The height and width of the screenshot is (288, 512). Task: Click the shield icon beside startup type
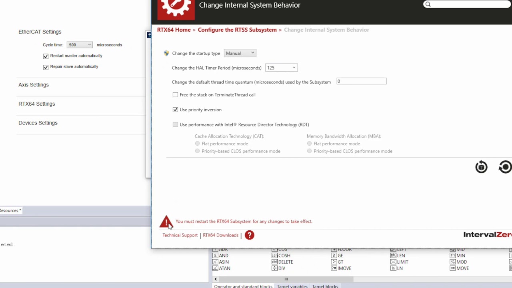pyautogui.click(x=166, y=53)
